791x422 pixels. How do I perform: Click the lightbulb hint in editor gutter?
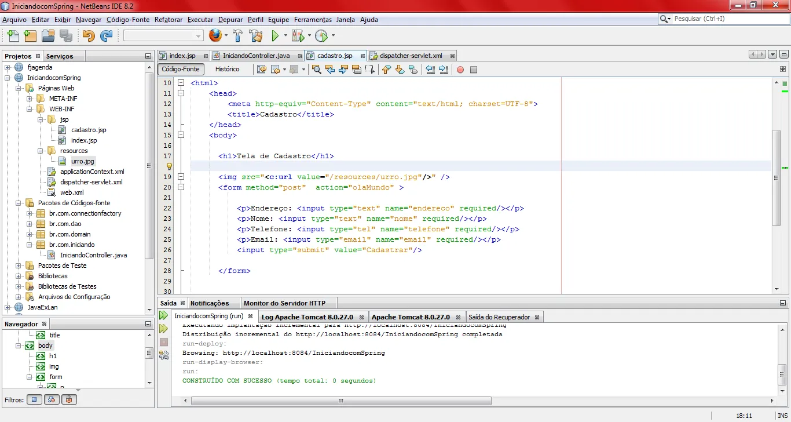(x=170, y=166)
